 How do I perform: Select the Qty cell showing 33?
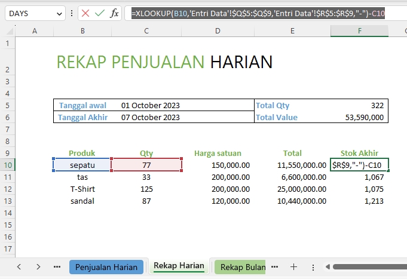coord(146,177)
